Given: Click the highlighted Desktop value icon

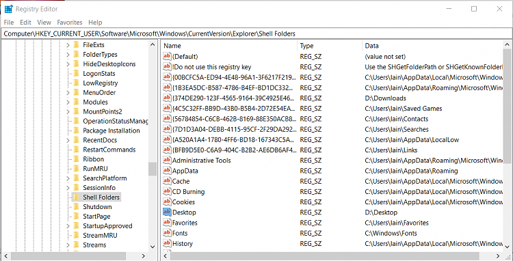Looking at the screenshot, I should (167, 212).
